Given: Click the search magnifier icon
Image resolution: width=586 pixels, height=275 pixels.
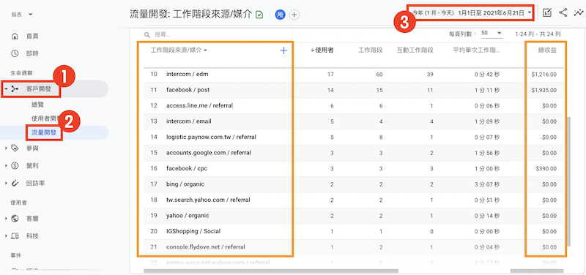Looking at the screenshot, I should pos(148,34).
